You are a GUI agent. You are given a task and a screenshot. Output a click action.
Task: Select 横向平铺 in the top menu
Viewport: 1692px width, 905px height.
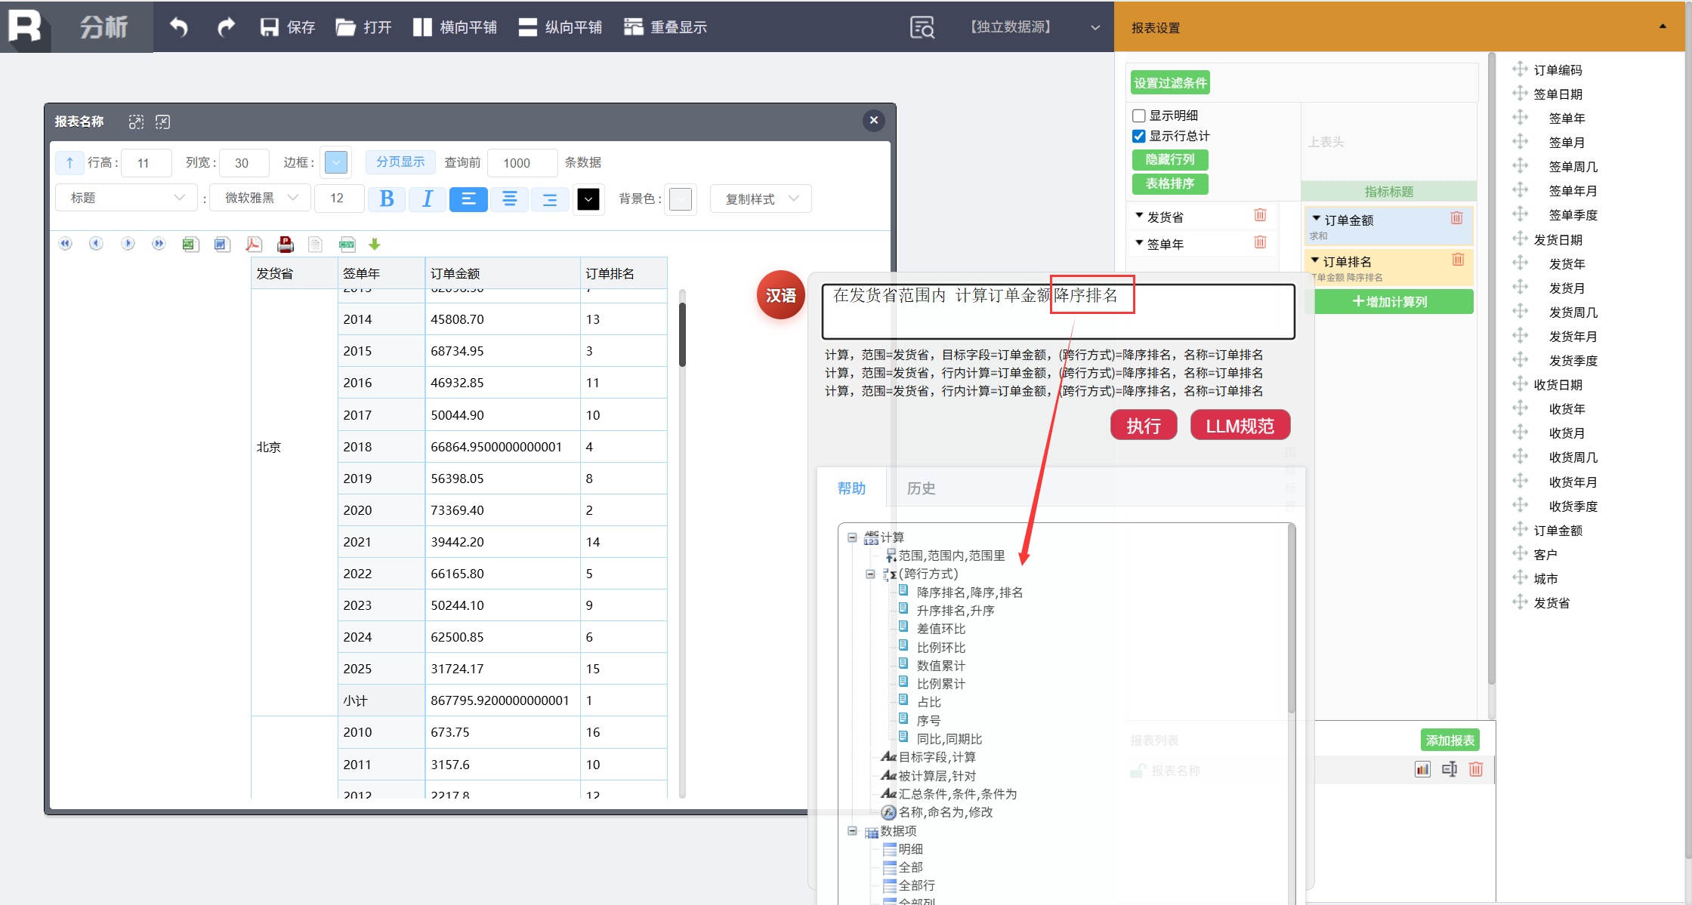point(455,27)
